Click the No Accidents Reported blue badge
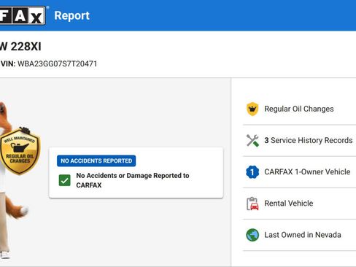This screenshot has height=267, width=356. coord(96,160)
